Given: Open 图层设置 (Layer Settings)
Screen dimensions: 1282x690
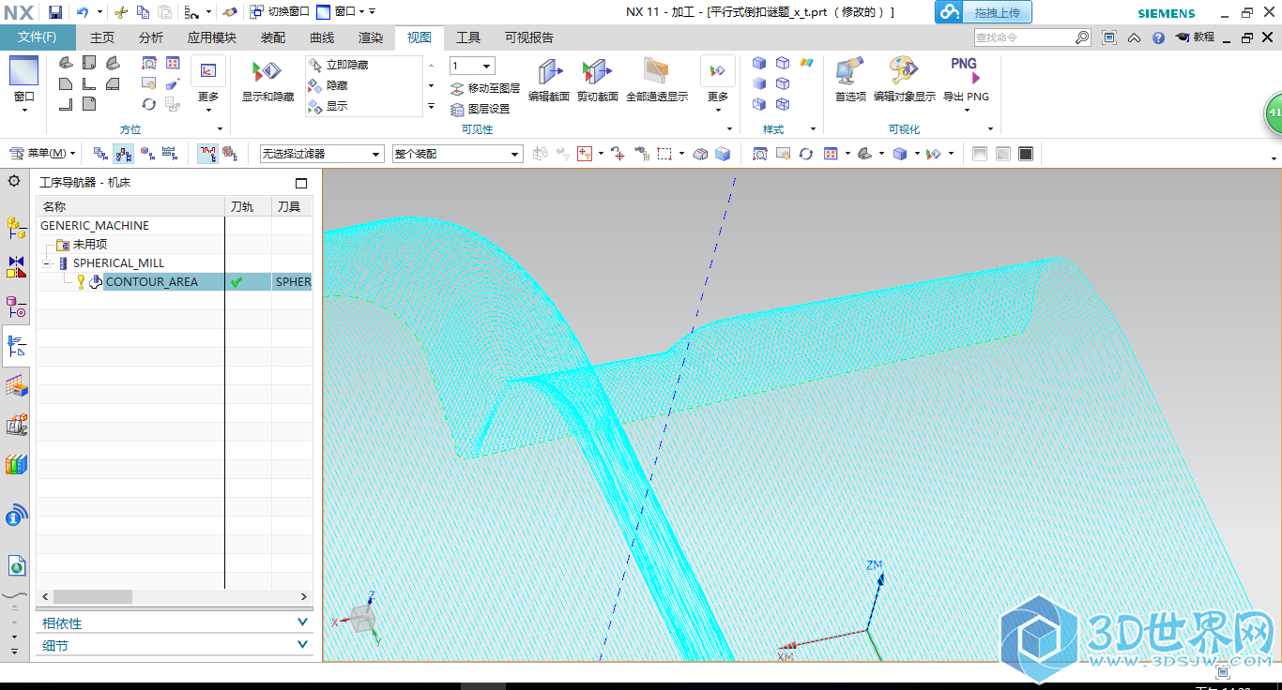Looking at the screenshot, I should (481, 109).
